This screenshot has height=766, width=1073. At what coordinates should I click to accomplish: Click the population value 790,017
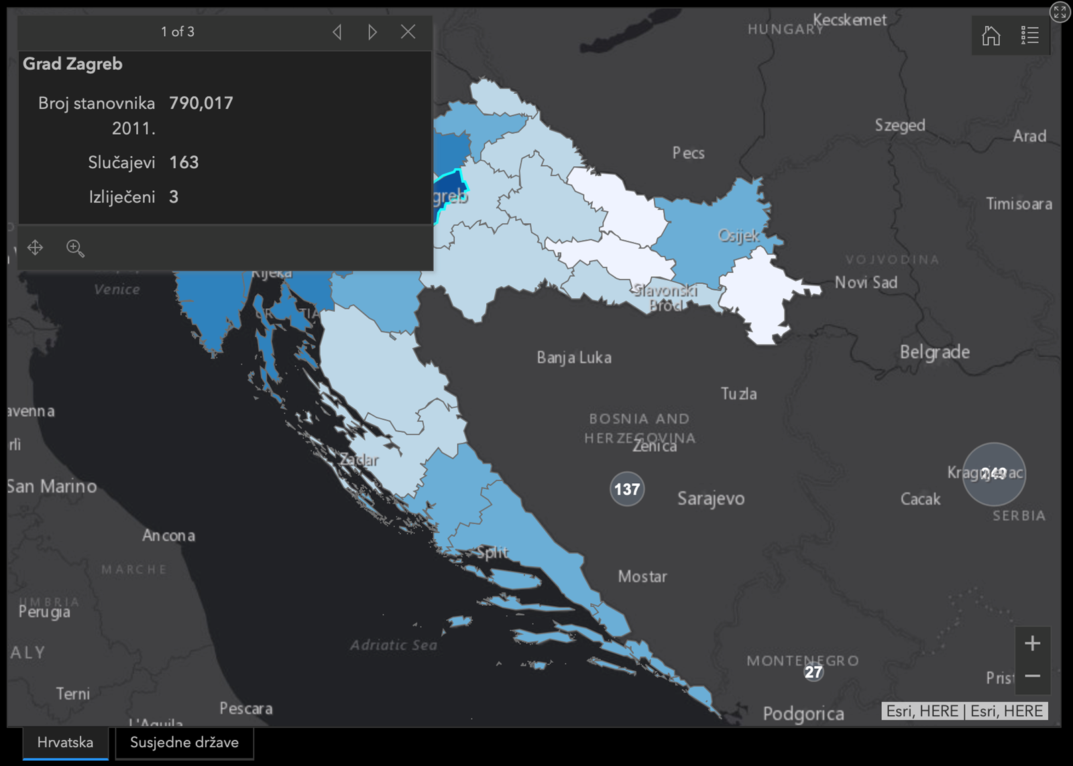pyautogui.click(x=201, y=103)
